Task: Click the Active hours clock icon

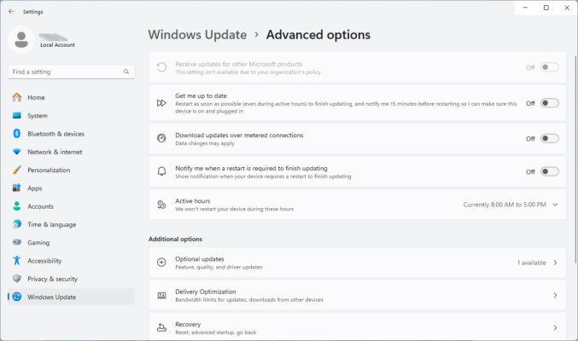Action: click(161, 205)
